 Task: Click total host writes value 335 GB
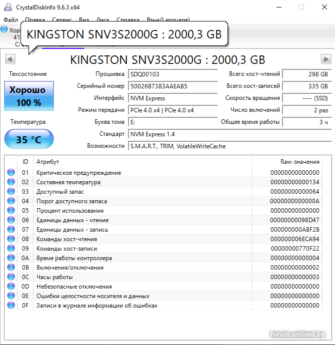point(307,86)
